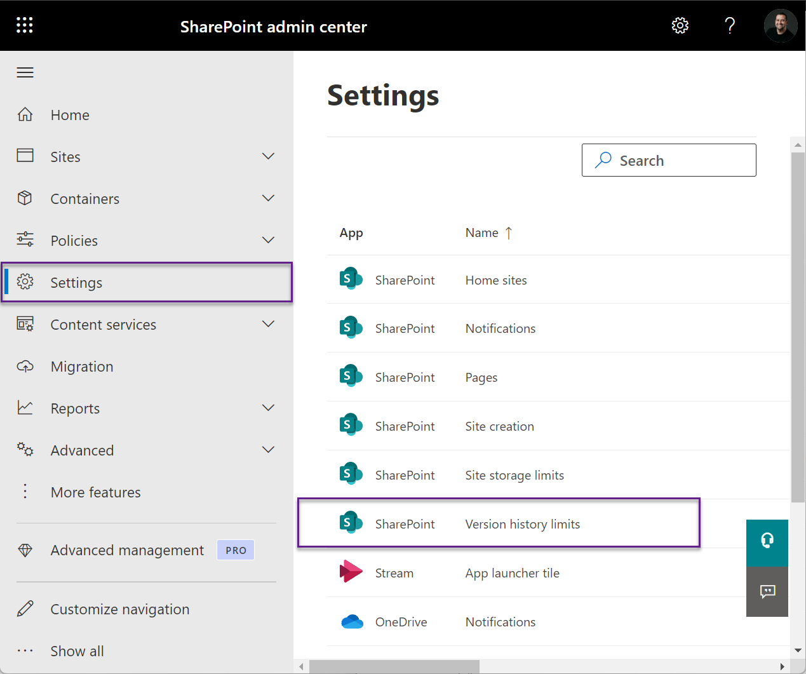Click Customize navigation
The width and height of the screenshot is (806, 674).
[x=119, y=609]
